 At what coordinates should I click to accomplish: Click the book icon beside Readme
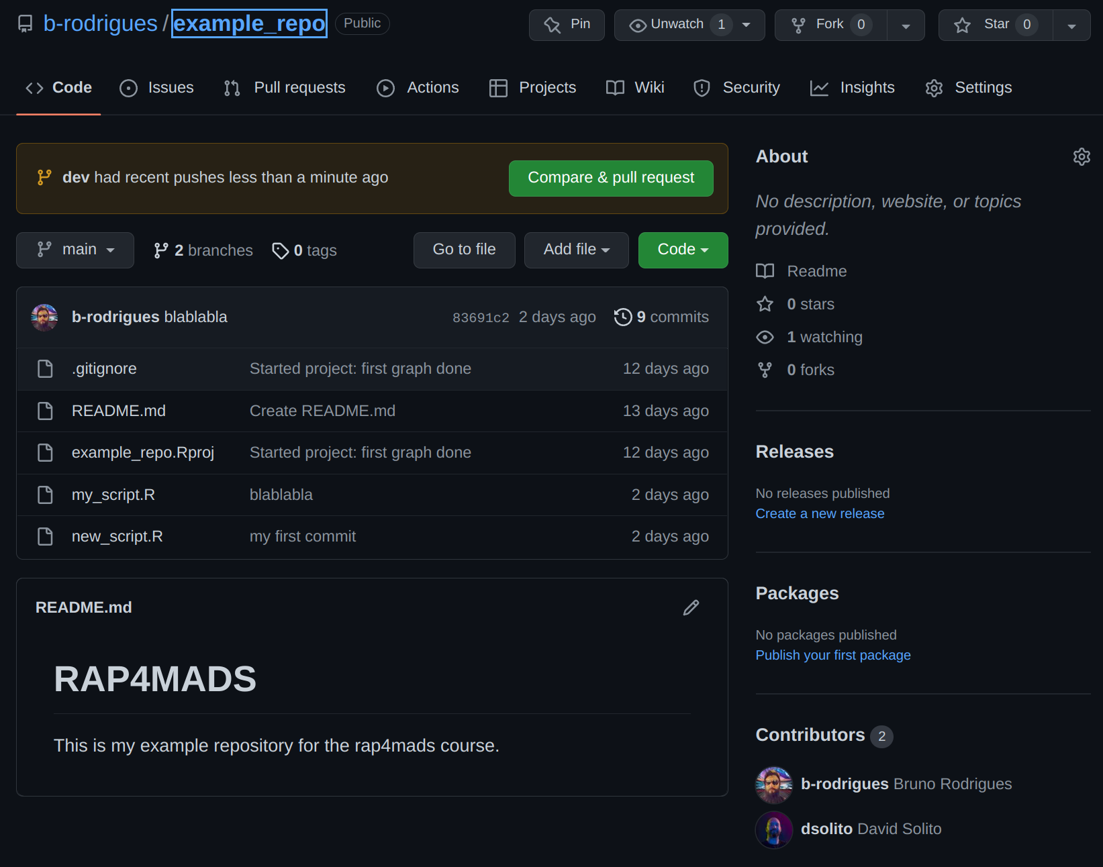(x=765, y=271)
